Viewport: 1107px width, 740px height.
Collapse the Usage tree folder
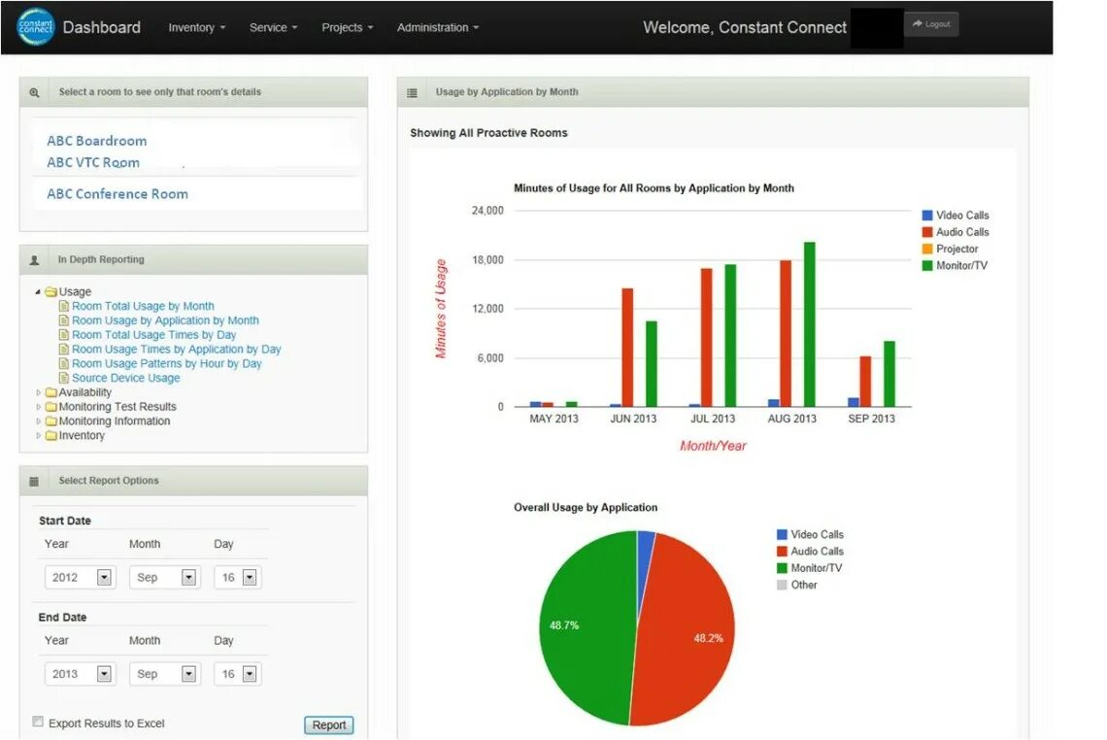coord(38,291)
